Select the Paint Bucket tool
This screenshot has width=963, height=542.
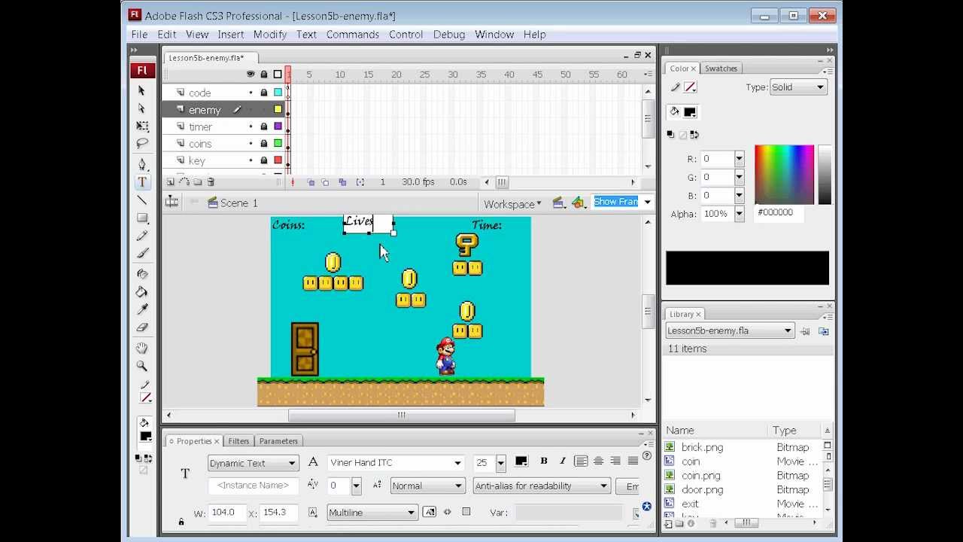tap(141, 292)
